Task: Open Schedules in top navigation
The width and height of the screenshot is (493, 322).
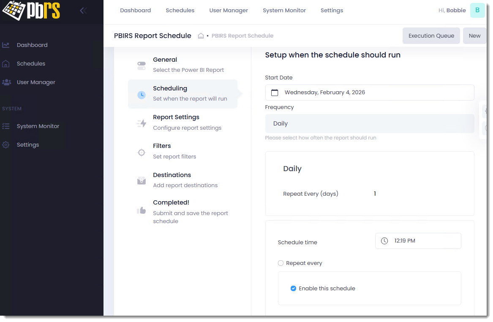Action: [180, 11]
